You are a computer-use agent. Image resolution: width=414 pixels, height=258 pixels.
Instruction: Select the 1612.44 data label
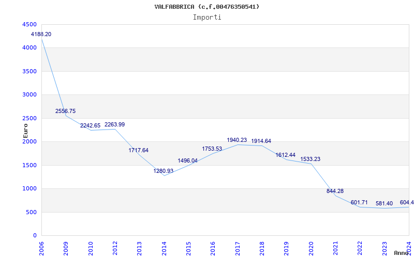click(286, 155)
